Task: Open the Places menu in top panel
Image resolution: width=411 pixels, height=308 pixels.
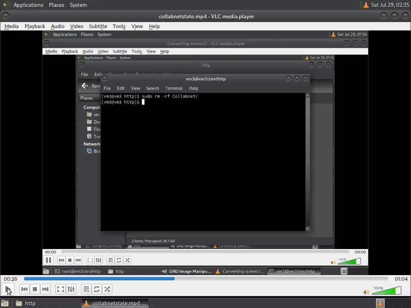Action: click(57, 5)
